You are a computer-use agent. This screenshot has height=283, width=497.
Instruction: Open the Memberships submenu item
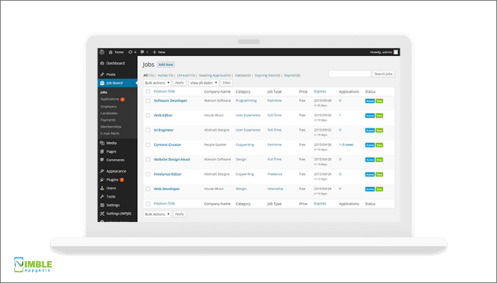[x=111, y=127]
